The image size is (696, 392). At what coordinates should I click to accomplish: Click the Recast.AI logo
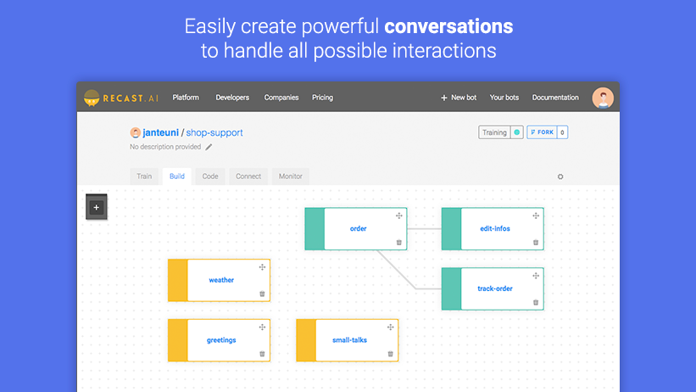121,98
